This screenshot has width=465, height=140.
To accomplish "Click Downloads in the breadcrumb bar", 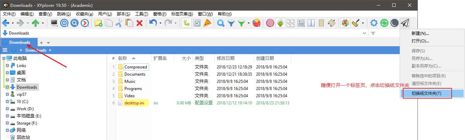I will [x=36, y=50].
